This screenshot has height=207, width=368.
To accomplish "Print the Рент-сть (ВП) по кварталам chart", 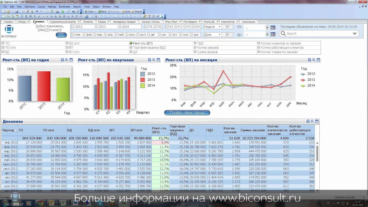I will (149, 60).
